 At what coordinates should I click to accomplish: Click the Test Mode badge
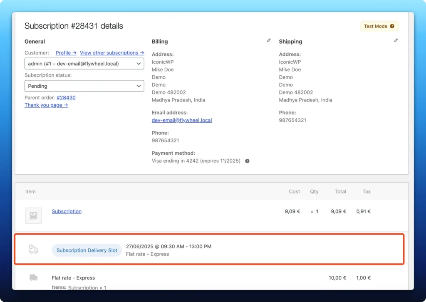coord(379,26)
